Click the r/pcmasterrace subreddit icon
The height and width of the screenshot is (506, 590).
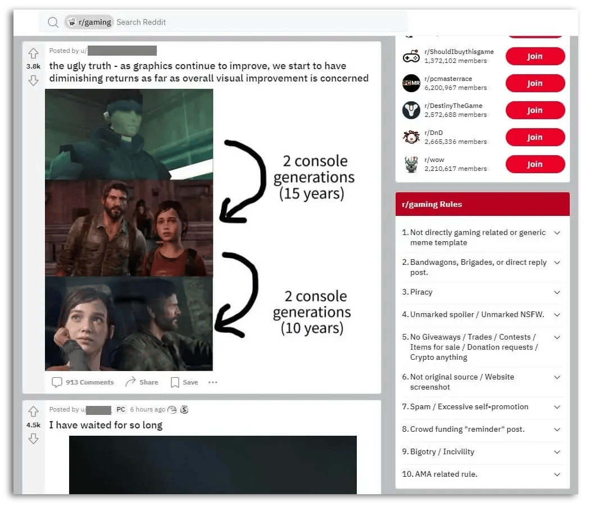point(411,83)
